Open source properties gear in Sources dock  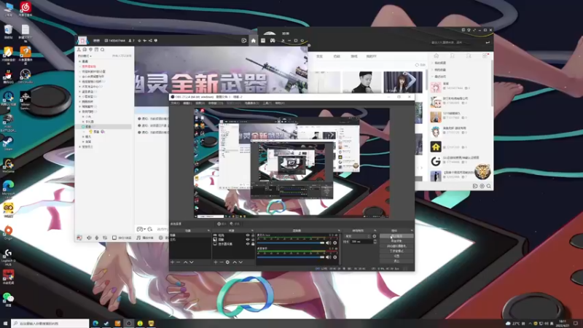[227, 262]
